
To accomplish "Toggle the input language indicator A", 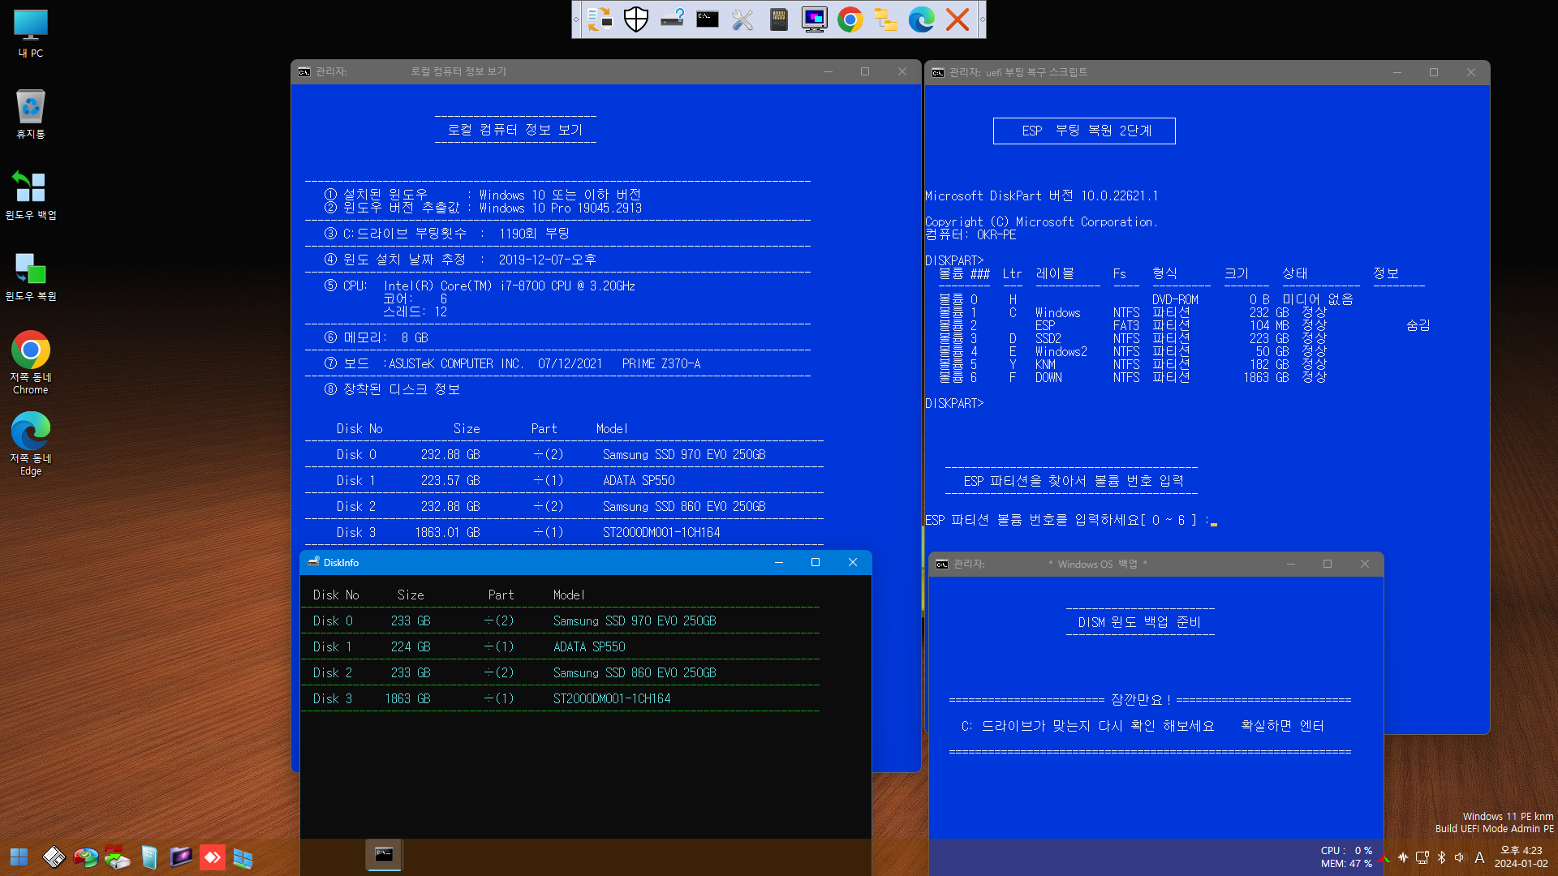I will pyautogui.click(x=1479, y=857).
